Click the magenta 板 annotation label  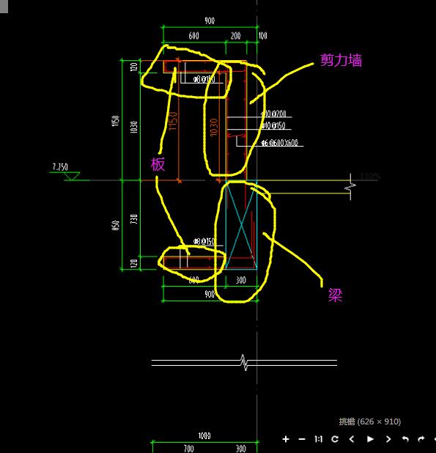[x=158, y=163]
